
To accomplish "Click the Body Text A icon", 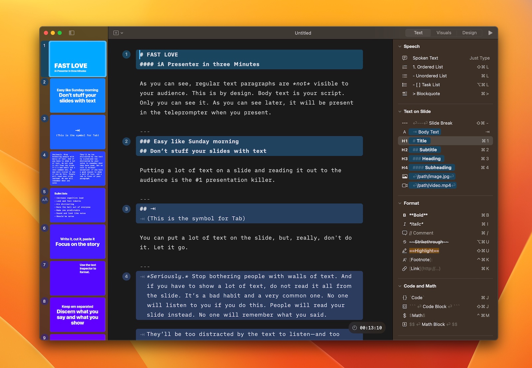I will (405, 132).
